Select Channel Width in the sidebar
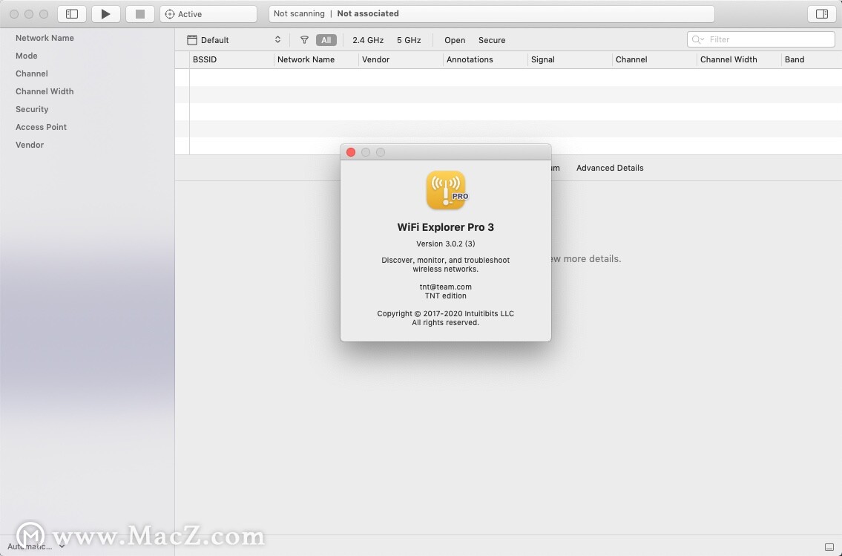842x556 pixels. point(45,91)
